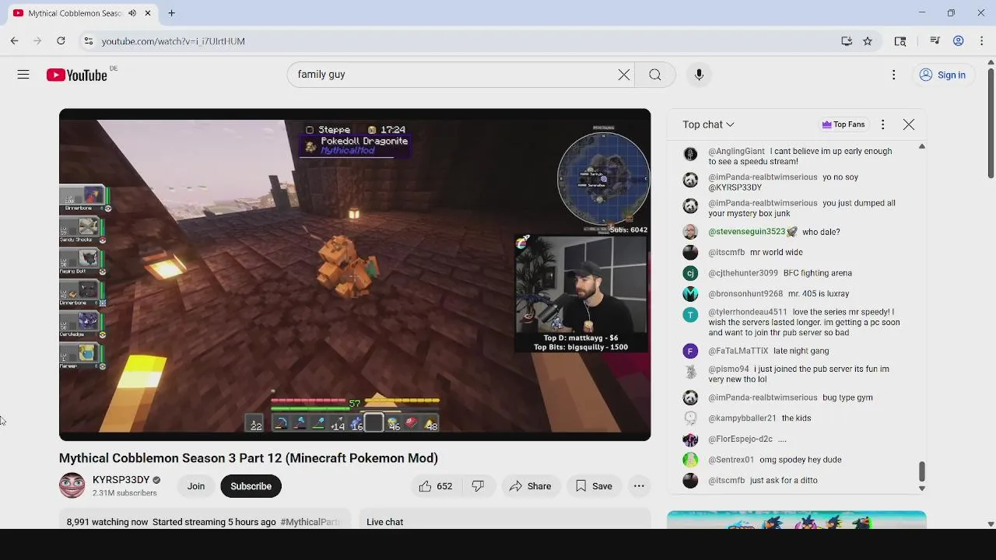Click the Live chat label below video
The image size is (996, 560).
coord(384,522)
